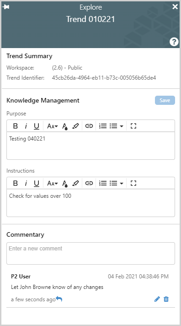Screen dimensions: 181x326
Task: Pick text color in Purpose toolbar
Action: (x=65, y=126)
